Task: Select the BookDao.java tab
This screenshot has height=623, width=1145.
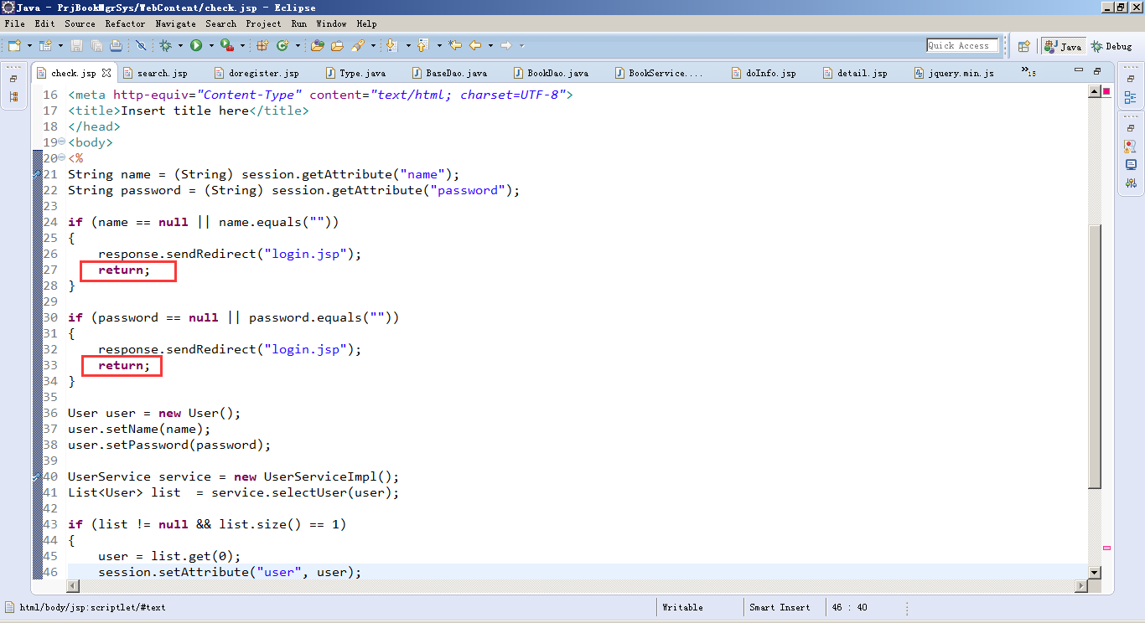Action: 553,73
